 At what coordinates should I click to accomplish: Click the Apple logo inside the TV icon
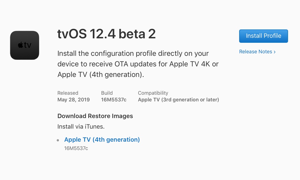(21, 45)
